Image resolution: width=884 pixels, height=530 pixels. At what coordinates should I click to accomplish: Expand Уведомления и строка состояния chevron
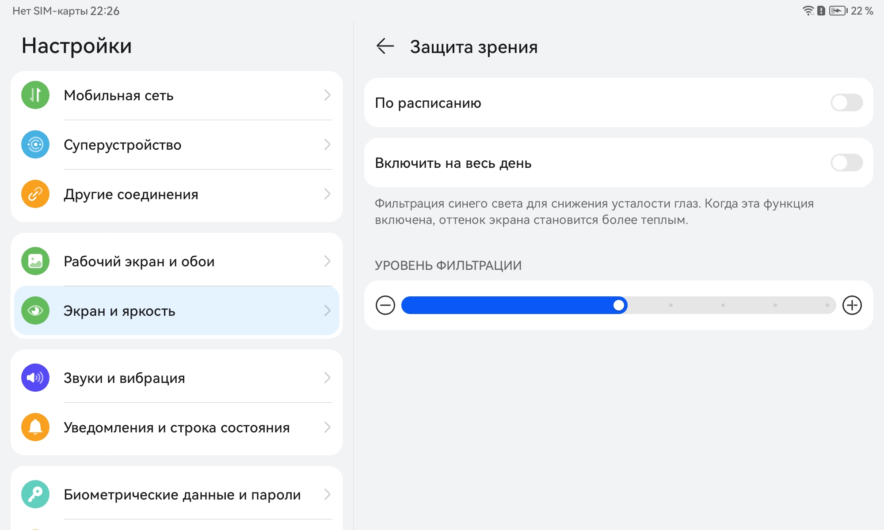tap(328, 428)
